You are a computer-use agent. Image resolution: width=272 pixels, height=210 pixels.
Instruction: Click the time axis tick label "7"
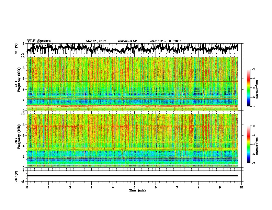177,187
